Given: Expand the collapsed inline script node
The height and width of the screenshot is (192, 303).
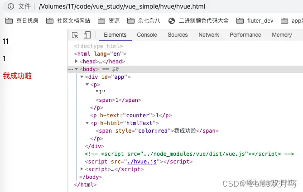Looking at the screenshot, I should pyautogui.click(x=82, y=169).
